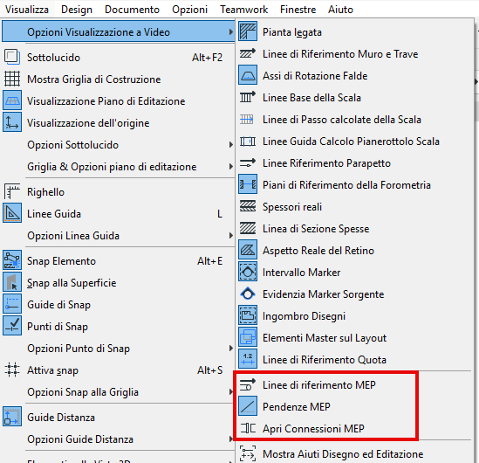Click the Spessori reali icon

248,207
